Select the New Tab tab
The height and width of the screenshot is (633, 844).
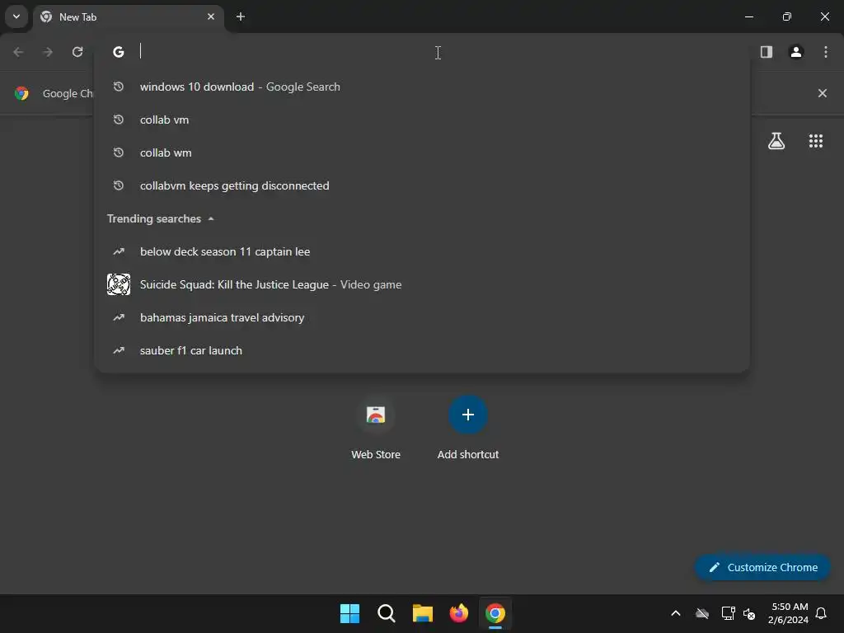tap(128, 16)
